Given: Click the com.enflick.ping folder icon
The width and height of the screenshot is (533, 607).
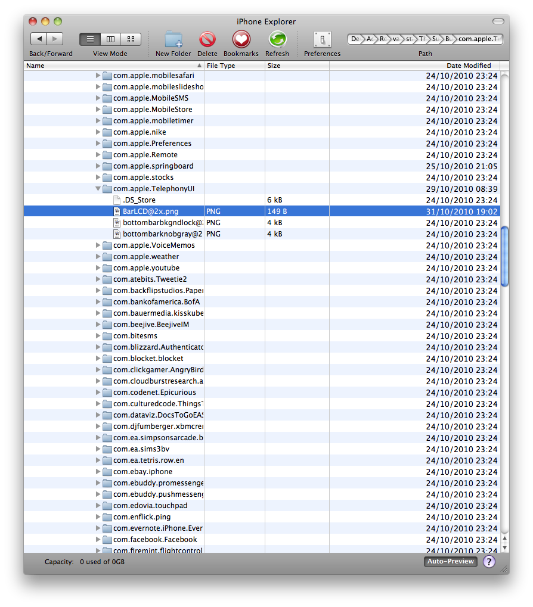Looking at the screenshot, I should coord(107,517).
